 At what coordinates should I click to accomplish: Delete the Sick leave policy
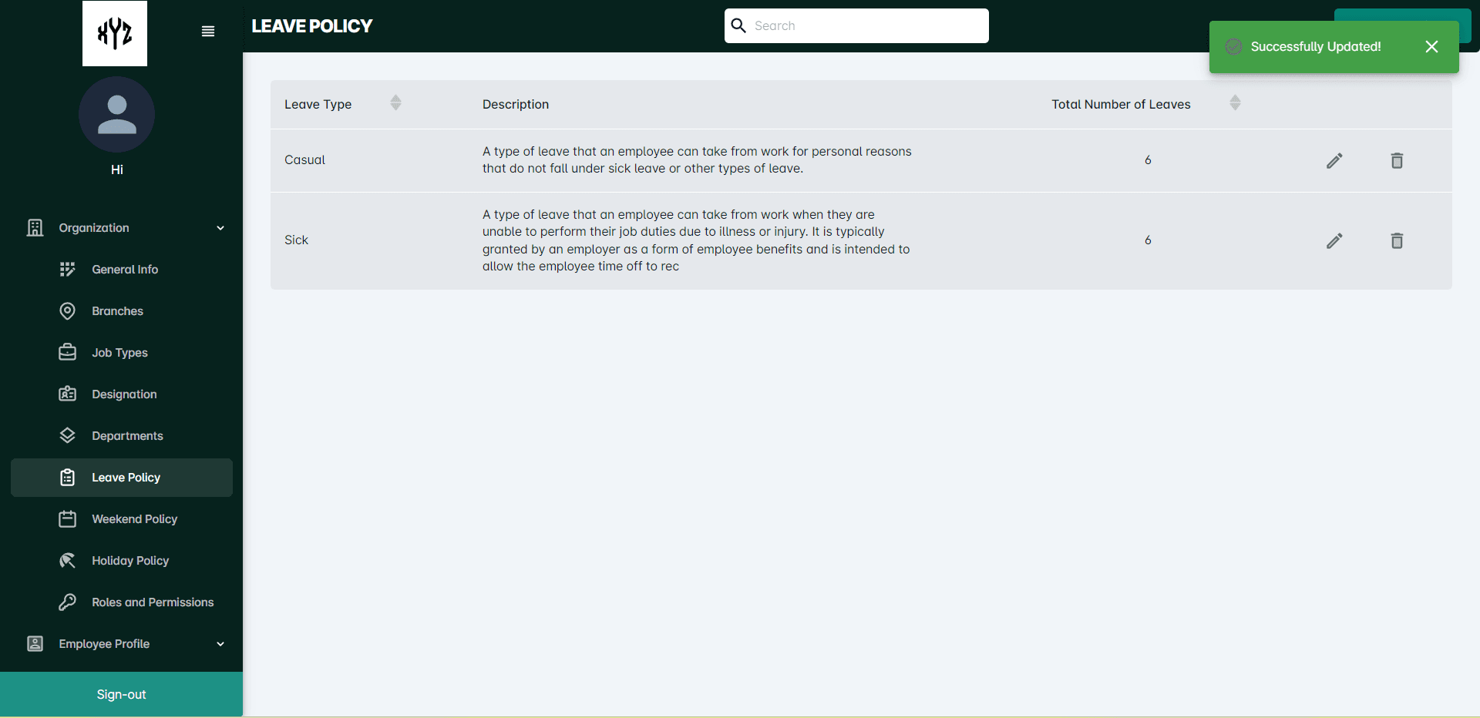1397,240
